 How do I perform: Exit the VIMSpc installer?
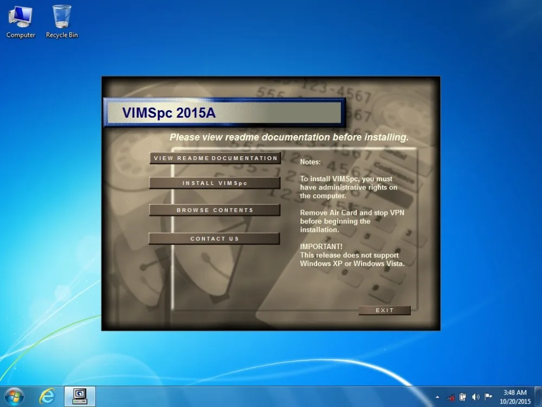click(385, 310)
